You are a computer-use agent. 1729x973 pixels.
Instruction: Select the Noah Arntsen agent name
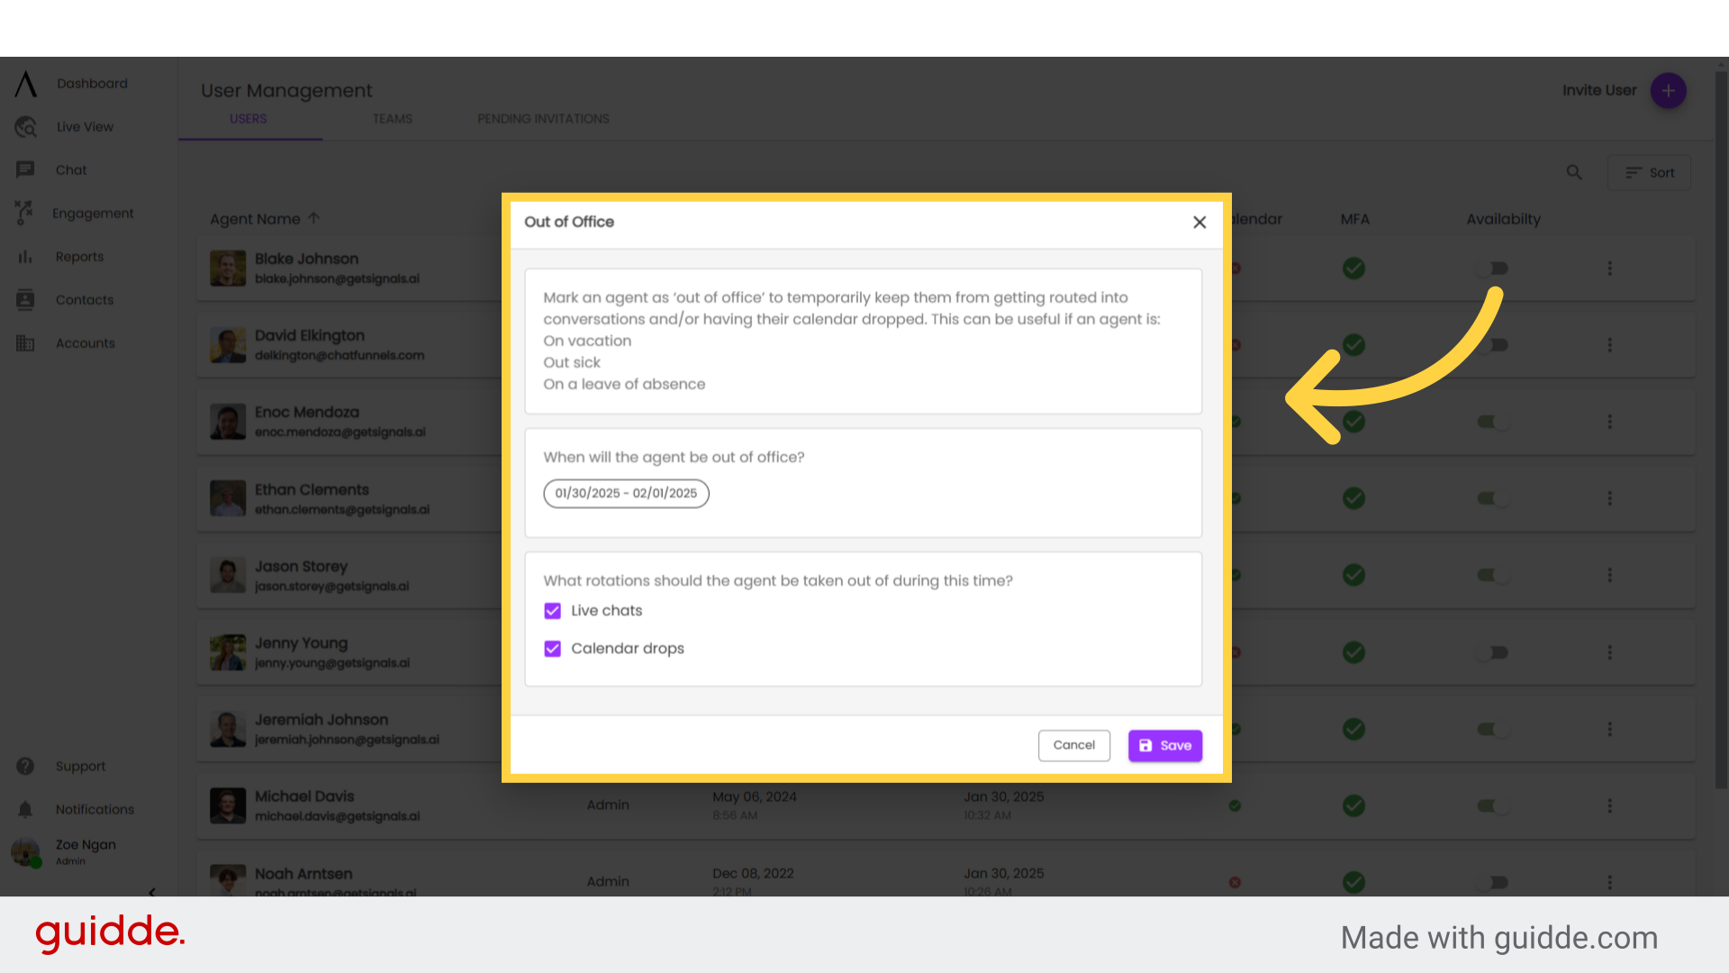[303, 874]
